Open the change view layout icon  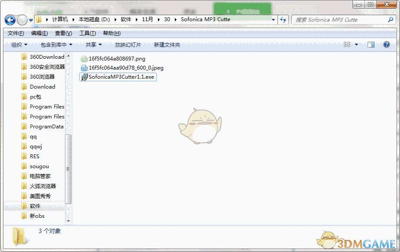coord(347,44)
